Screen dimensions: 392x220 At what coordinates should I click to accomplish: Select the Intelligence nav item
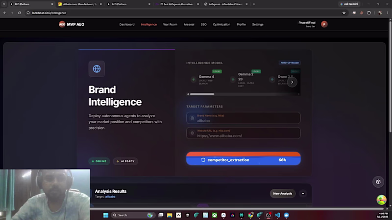[x=149, y=24]
